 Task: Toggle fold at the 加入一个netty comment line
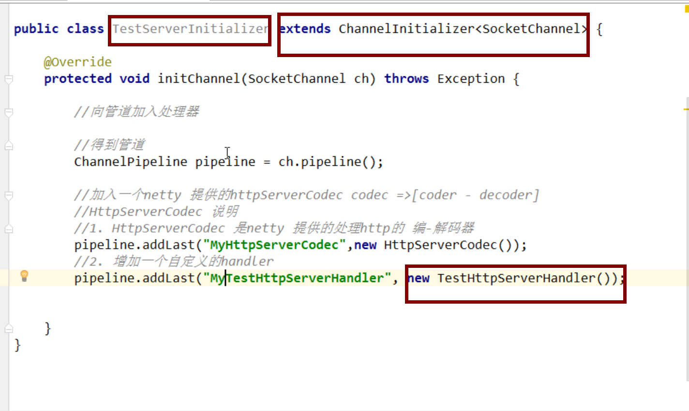click(9, 195)
